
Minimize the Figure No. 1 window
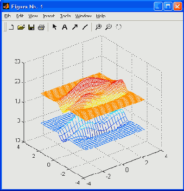pyautogui.click(x=158, y=6)
